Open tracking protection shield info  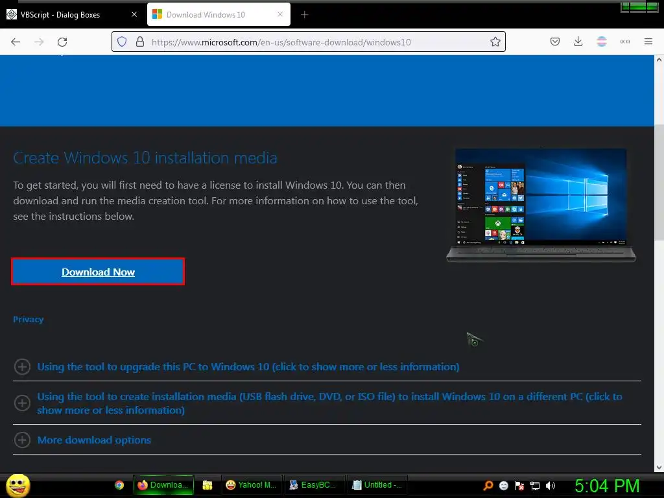[x=122, y=42]
